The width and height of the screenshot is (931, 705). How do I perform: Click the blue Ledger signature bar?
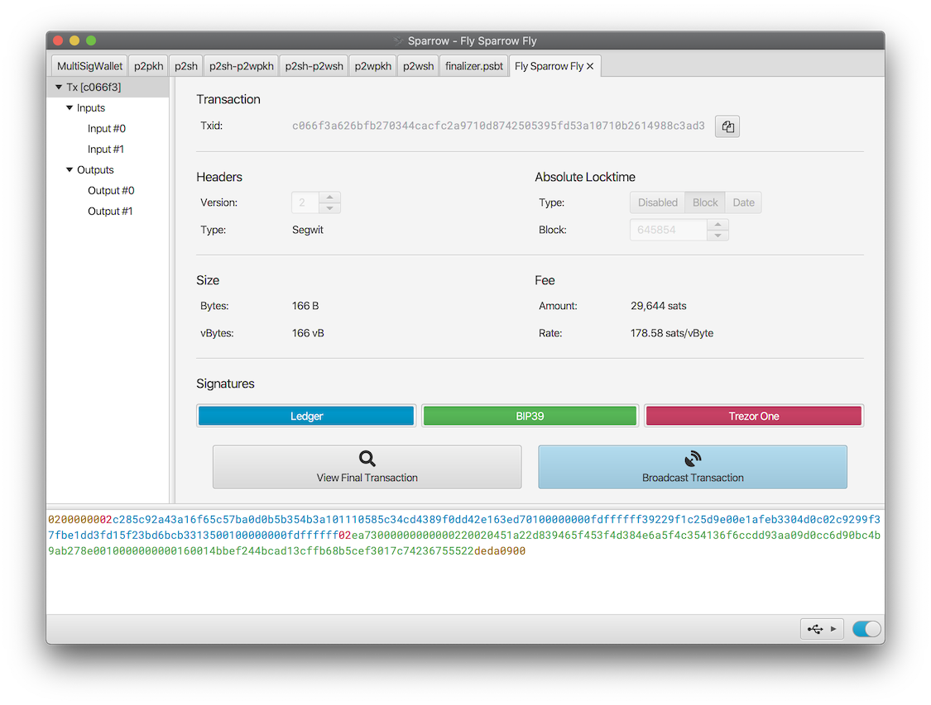tap(306, 416)
